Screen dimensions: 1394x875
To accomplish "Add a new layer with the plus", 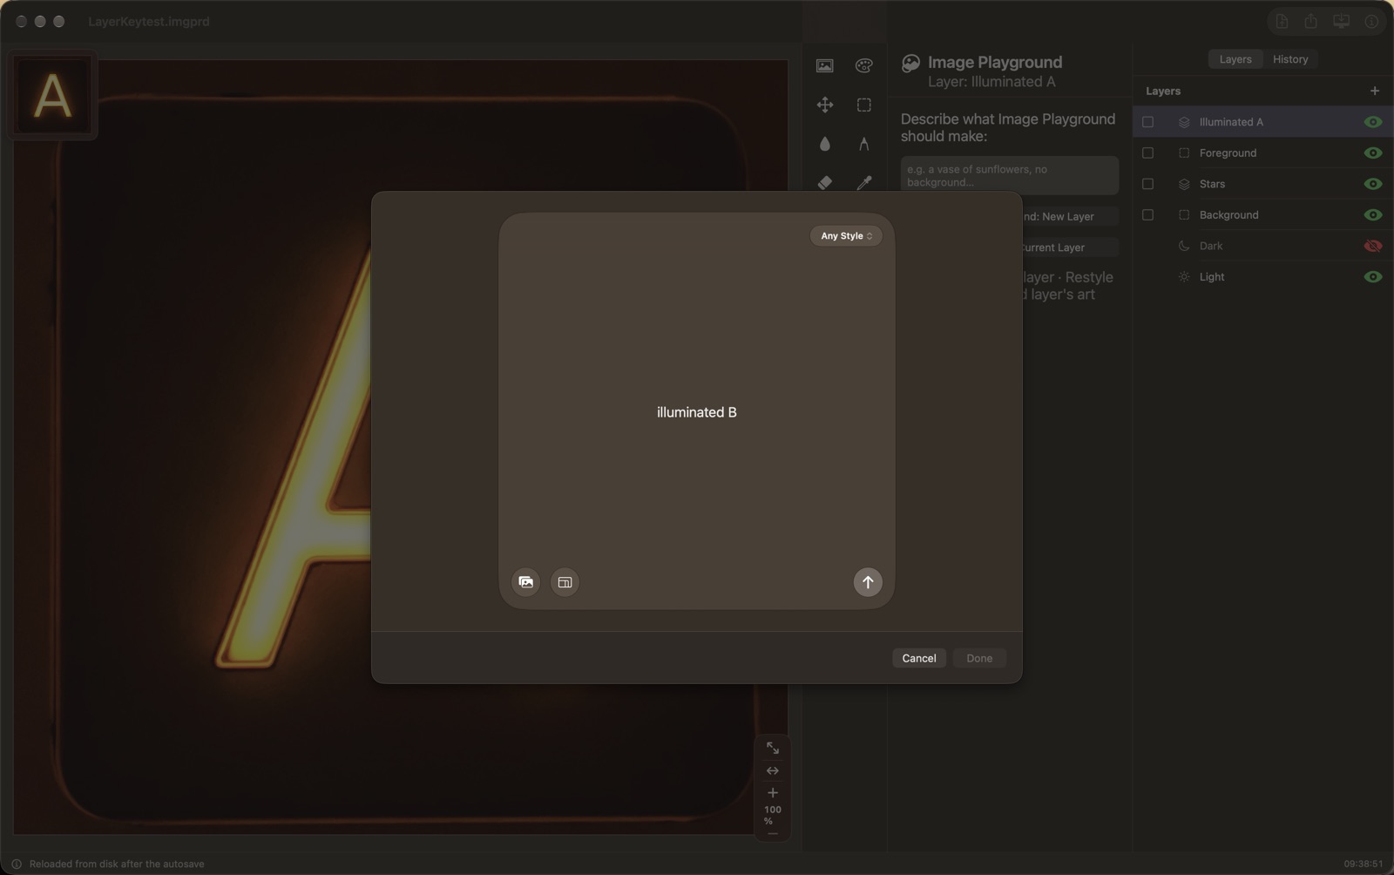I will coord(1374,91).
